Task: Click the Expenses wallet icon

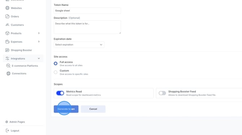Action: click(7, 42)
